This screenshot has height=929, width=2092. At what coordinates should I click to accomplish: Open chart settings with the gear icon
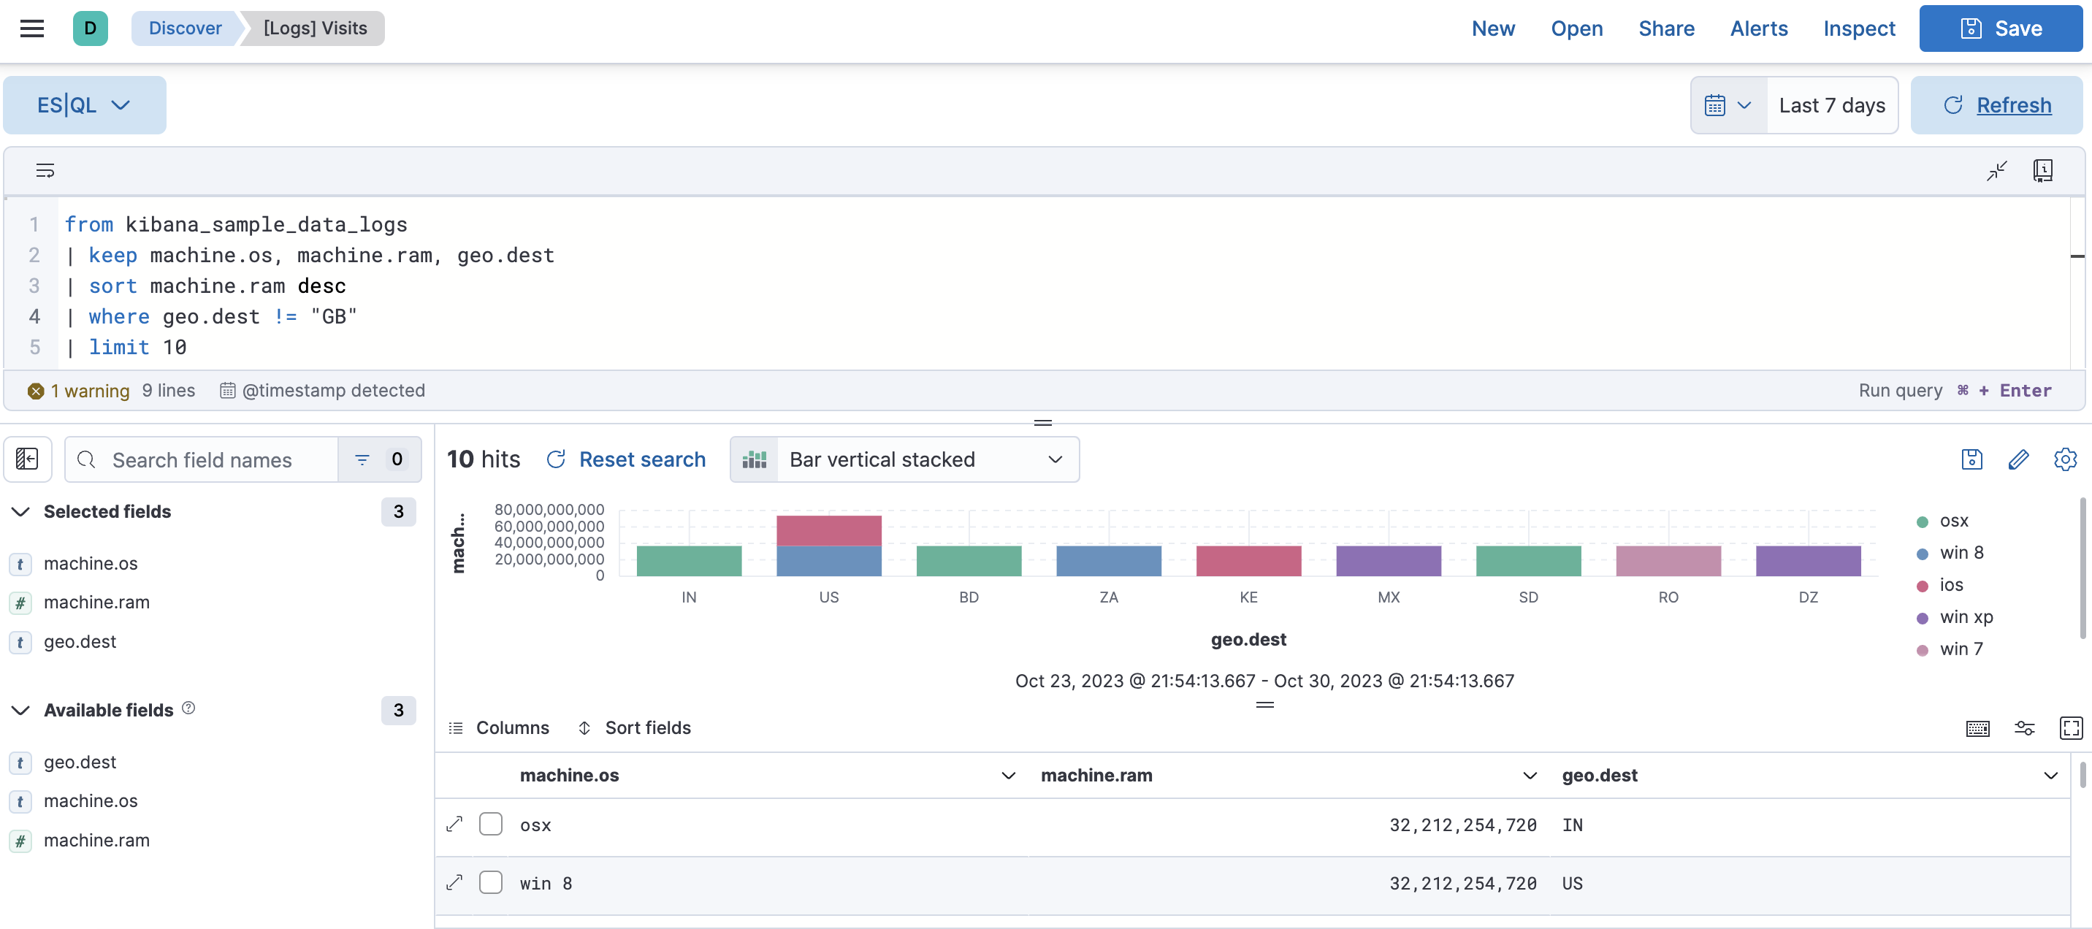click(2065, 459)
